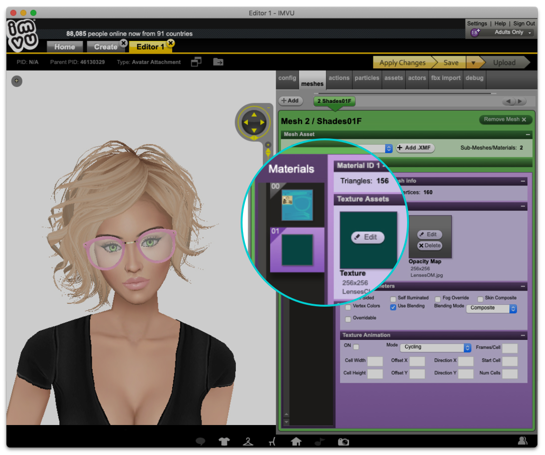Click Apply Changes
The height and width of the screenshot is (455, 545).
[x=402, y=63]
